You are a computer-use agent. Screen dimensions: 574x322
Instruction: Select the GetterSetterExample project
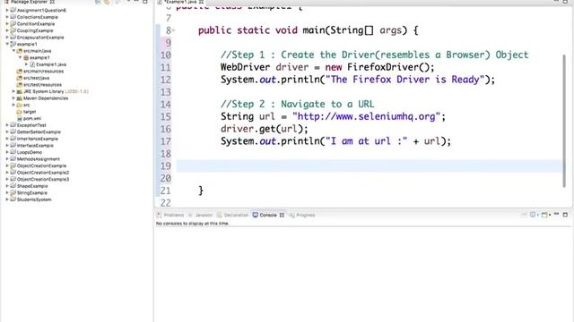tap(39, 131)
